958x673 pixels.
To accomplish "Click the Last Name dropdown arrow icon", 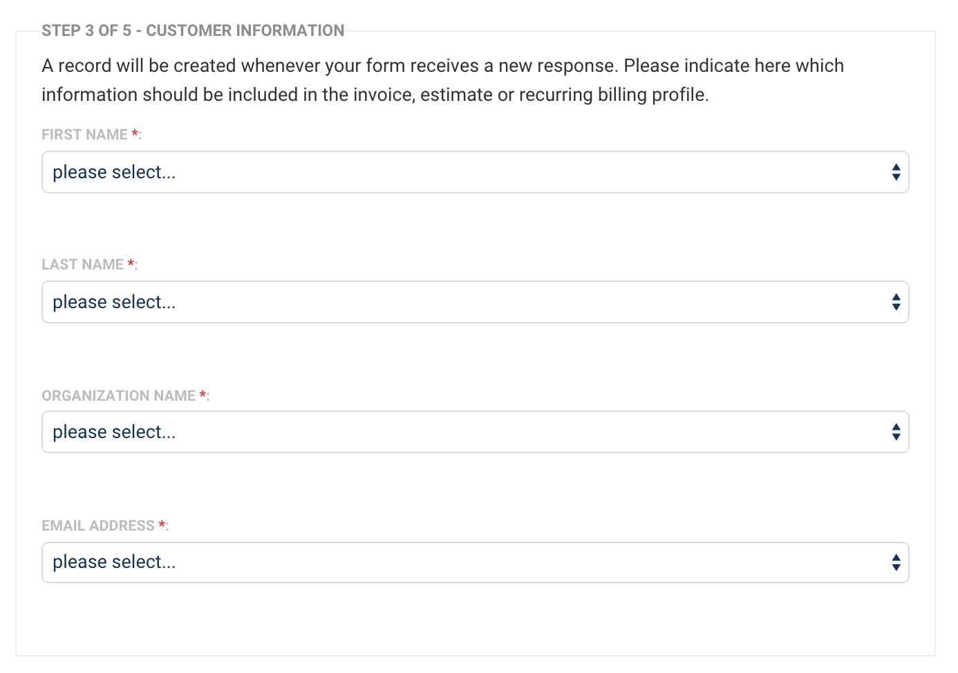I will pyautogui.click(x=896, y=302).
